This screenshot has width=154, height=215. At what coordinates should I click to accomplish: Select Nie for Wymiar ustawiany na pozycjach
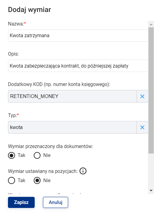pos(37,181)
